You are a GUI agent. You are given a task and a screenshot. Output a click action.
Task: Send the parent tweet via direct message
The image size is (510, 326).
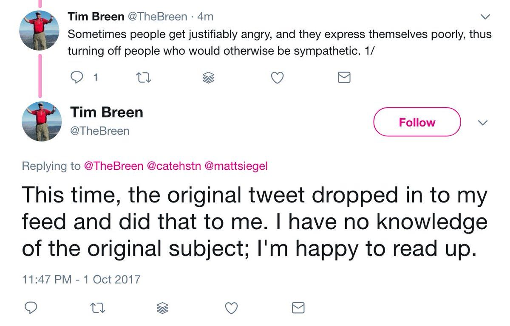pos(344,77)
